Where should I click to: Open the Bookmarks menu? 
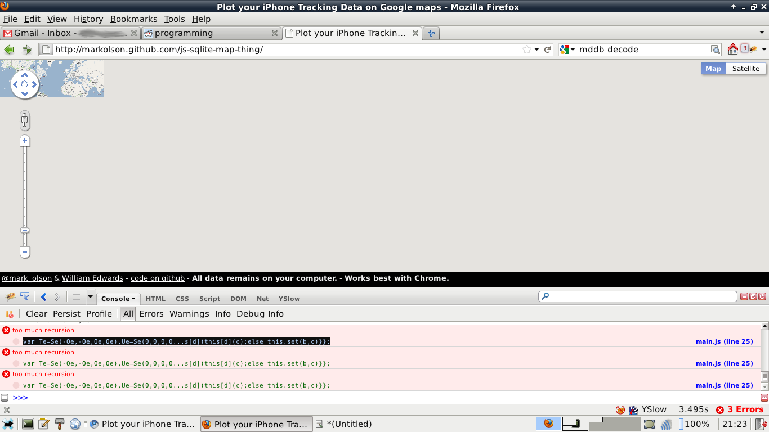134,19
